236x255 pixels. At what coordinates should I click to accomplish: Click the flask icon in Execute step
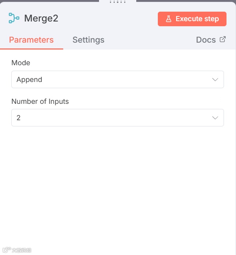click(168, 19)
